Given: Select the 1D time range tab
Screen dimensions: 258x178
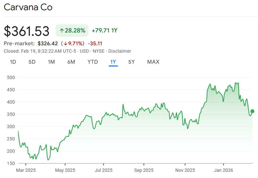Looking at the screenshot, I should coord(13,62).
